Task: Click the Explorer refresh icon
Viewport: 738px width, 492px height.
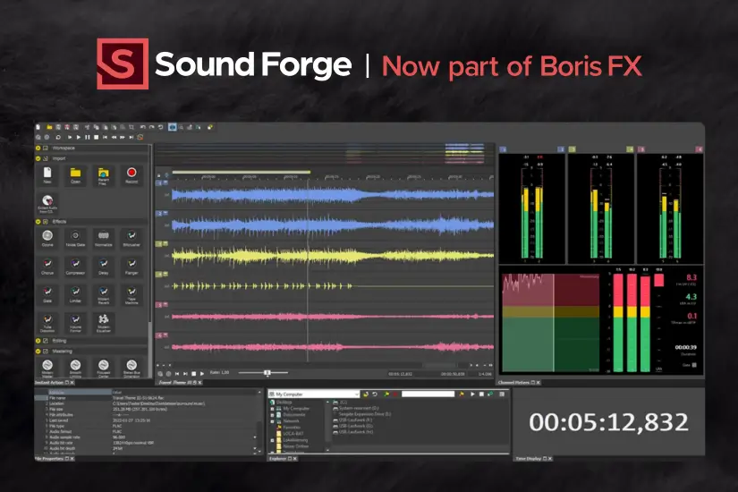Action: click(x=375, y=394)
